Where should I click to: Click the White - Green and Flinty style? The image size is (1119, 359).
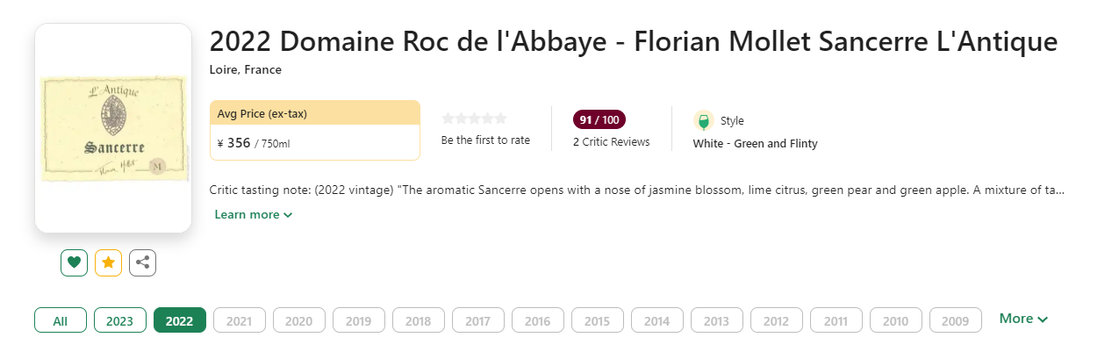755,144
